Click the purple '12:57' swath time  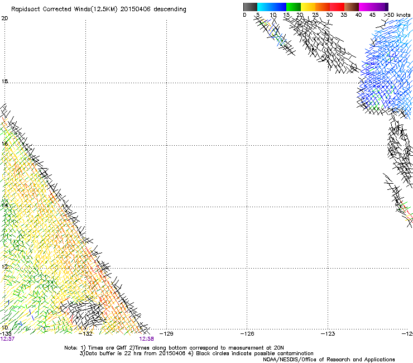[x=7, y=339]
